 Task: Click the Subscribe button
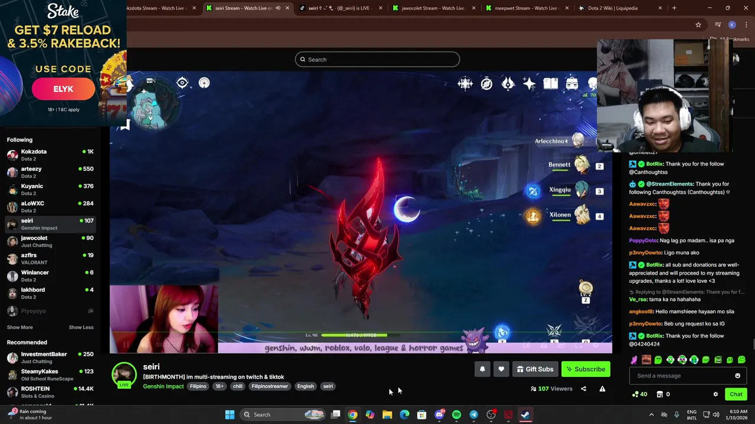[586, 369]
